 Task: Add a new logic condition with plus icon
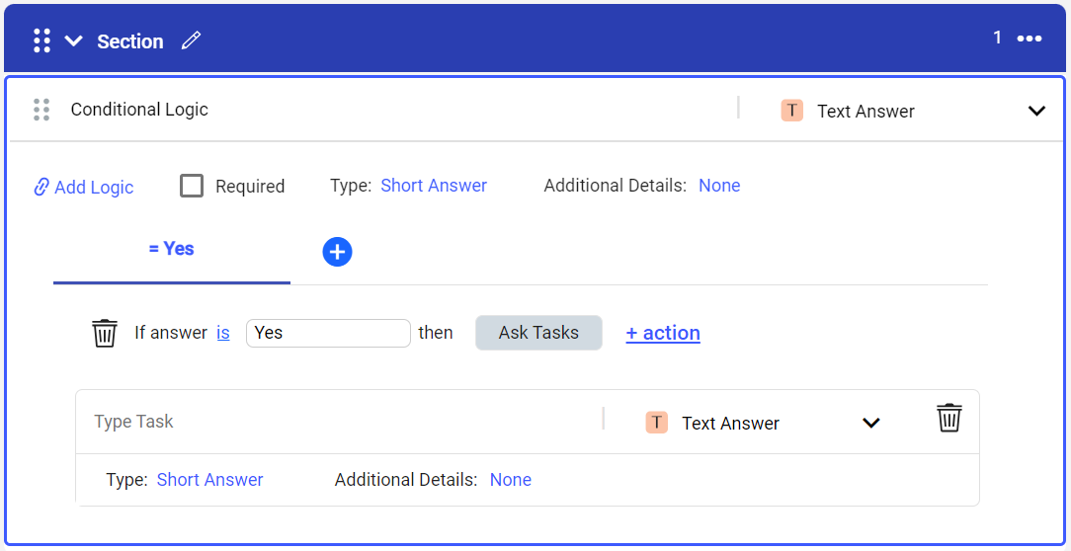tap(337, 253)
